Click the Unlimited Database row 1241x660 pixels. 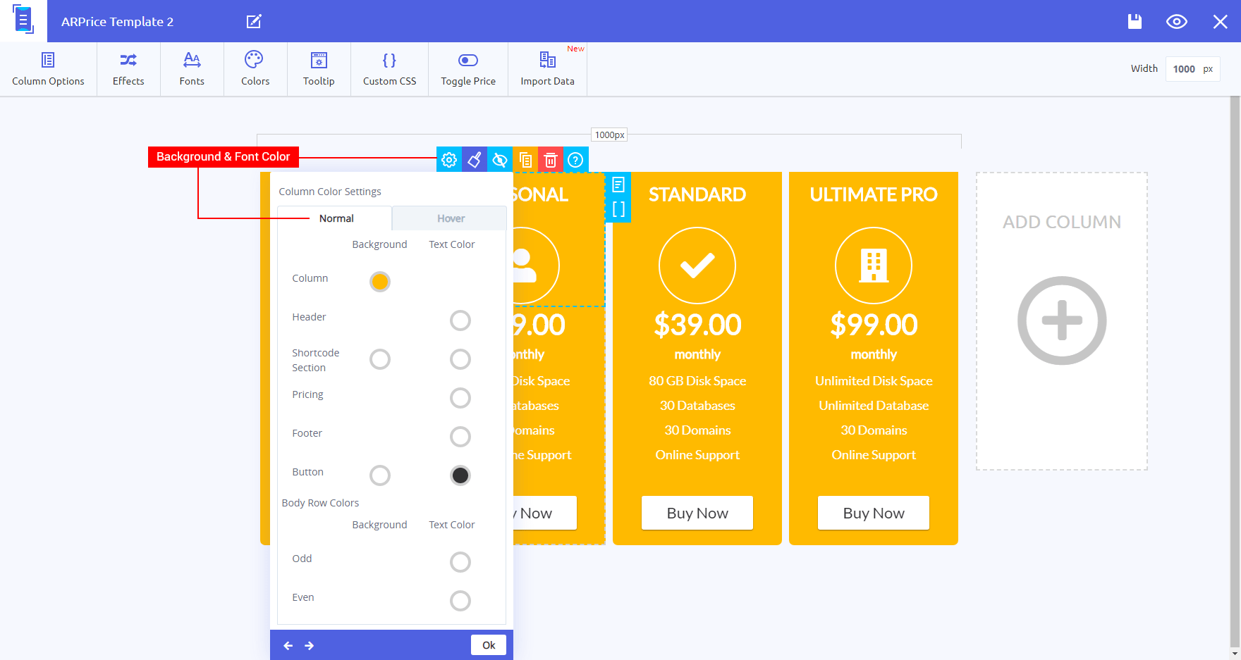tap(874, 406)
